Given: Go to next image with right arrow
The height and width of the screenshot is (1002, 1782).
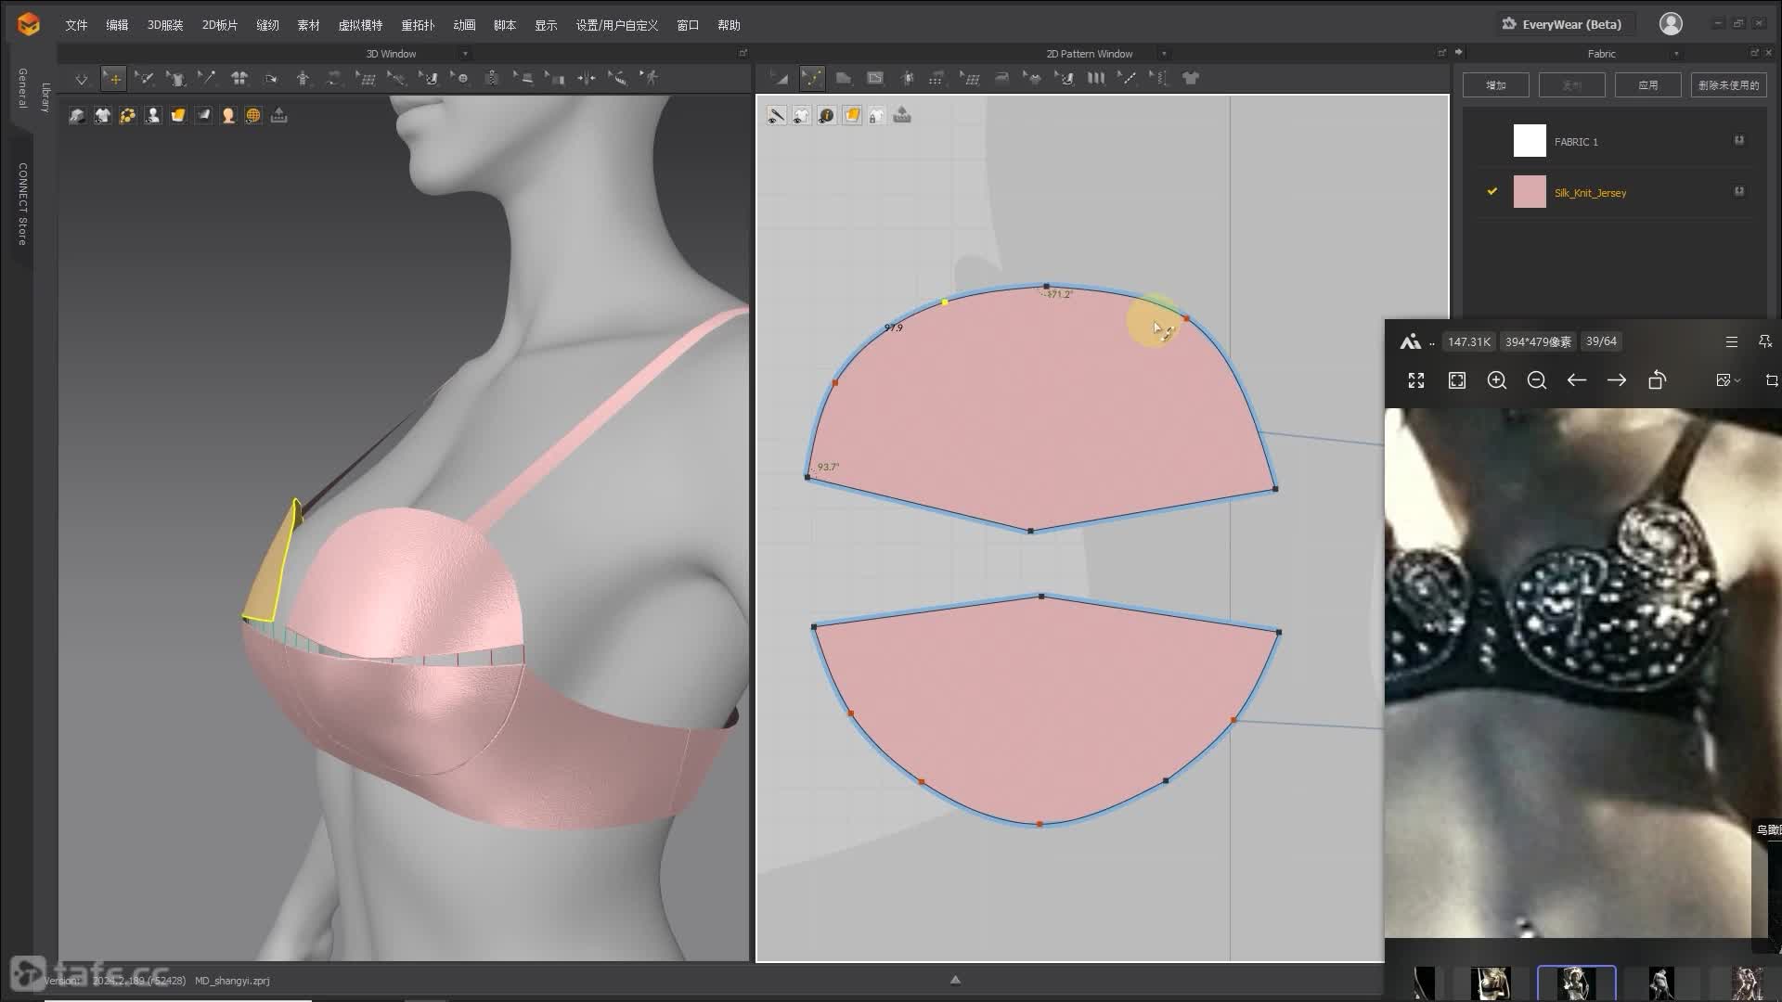Looking at the screenshot, I should tap(1616, 380).
